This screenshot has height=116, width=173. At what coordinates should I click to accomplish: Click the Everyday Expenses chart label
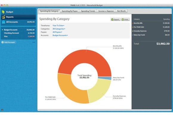tap(119, 97)
